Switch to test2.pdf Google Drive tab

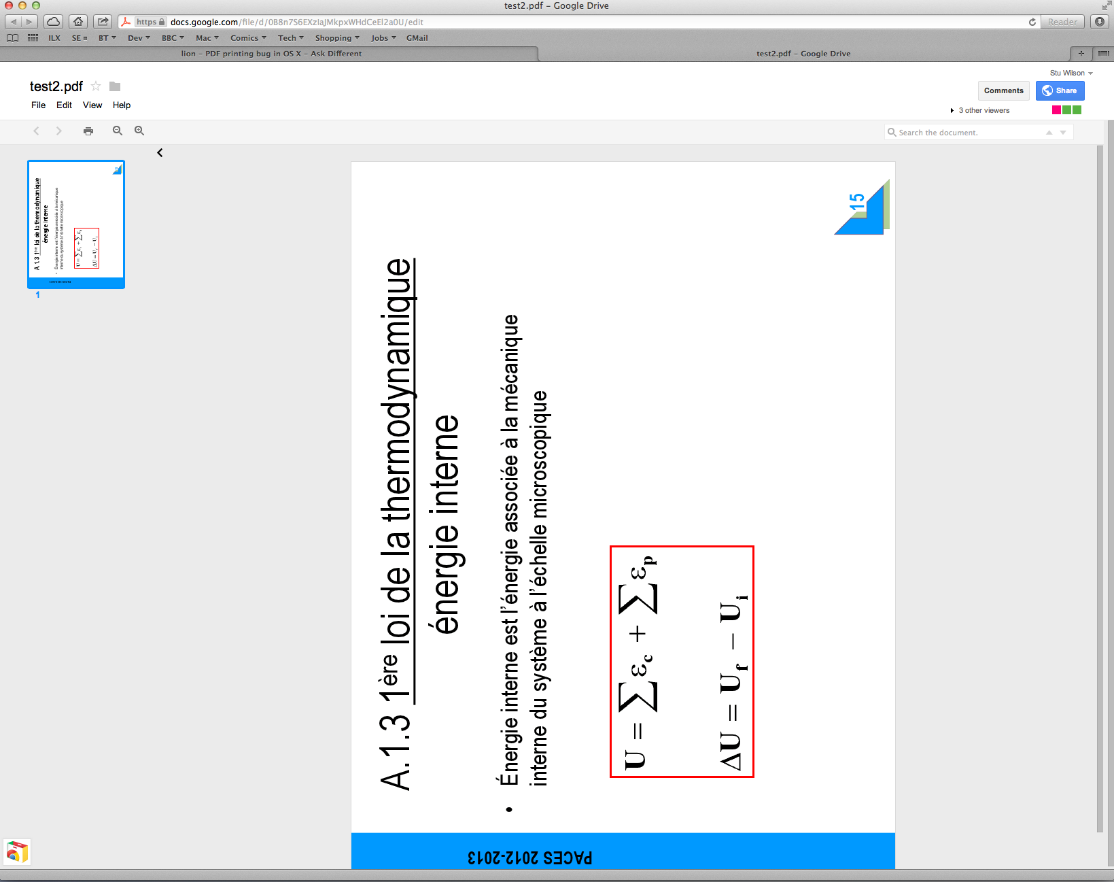coord(803,54)
